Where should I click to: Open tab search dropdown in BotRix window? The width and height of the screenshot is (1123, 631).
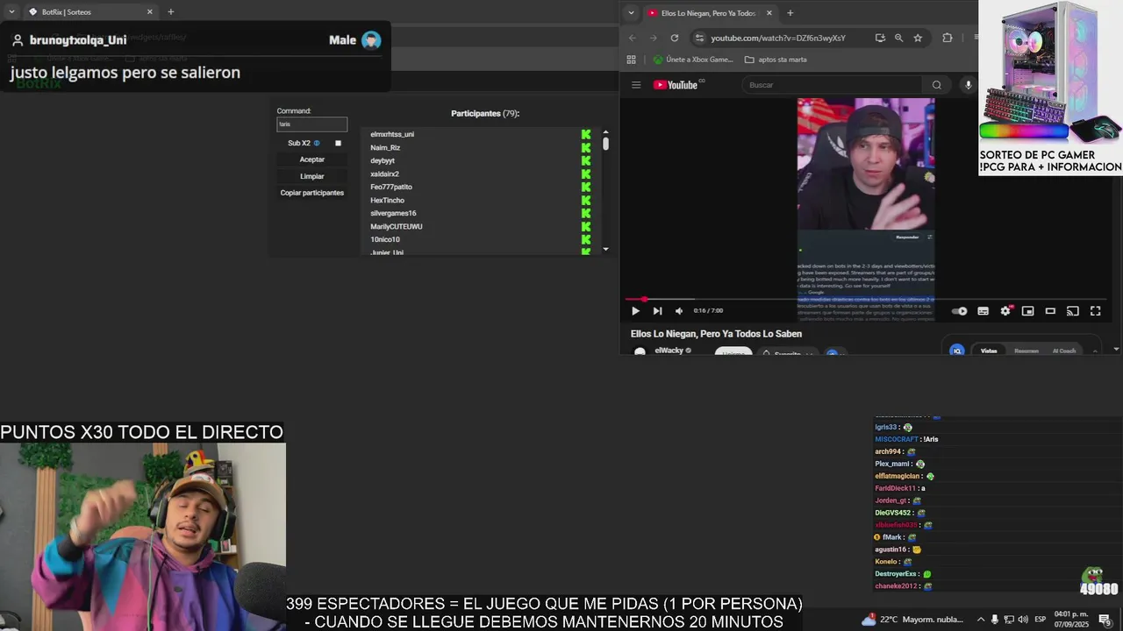click(10, 12)
